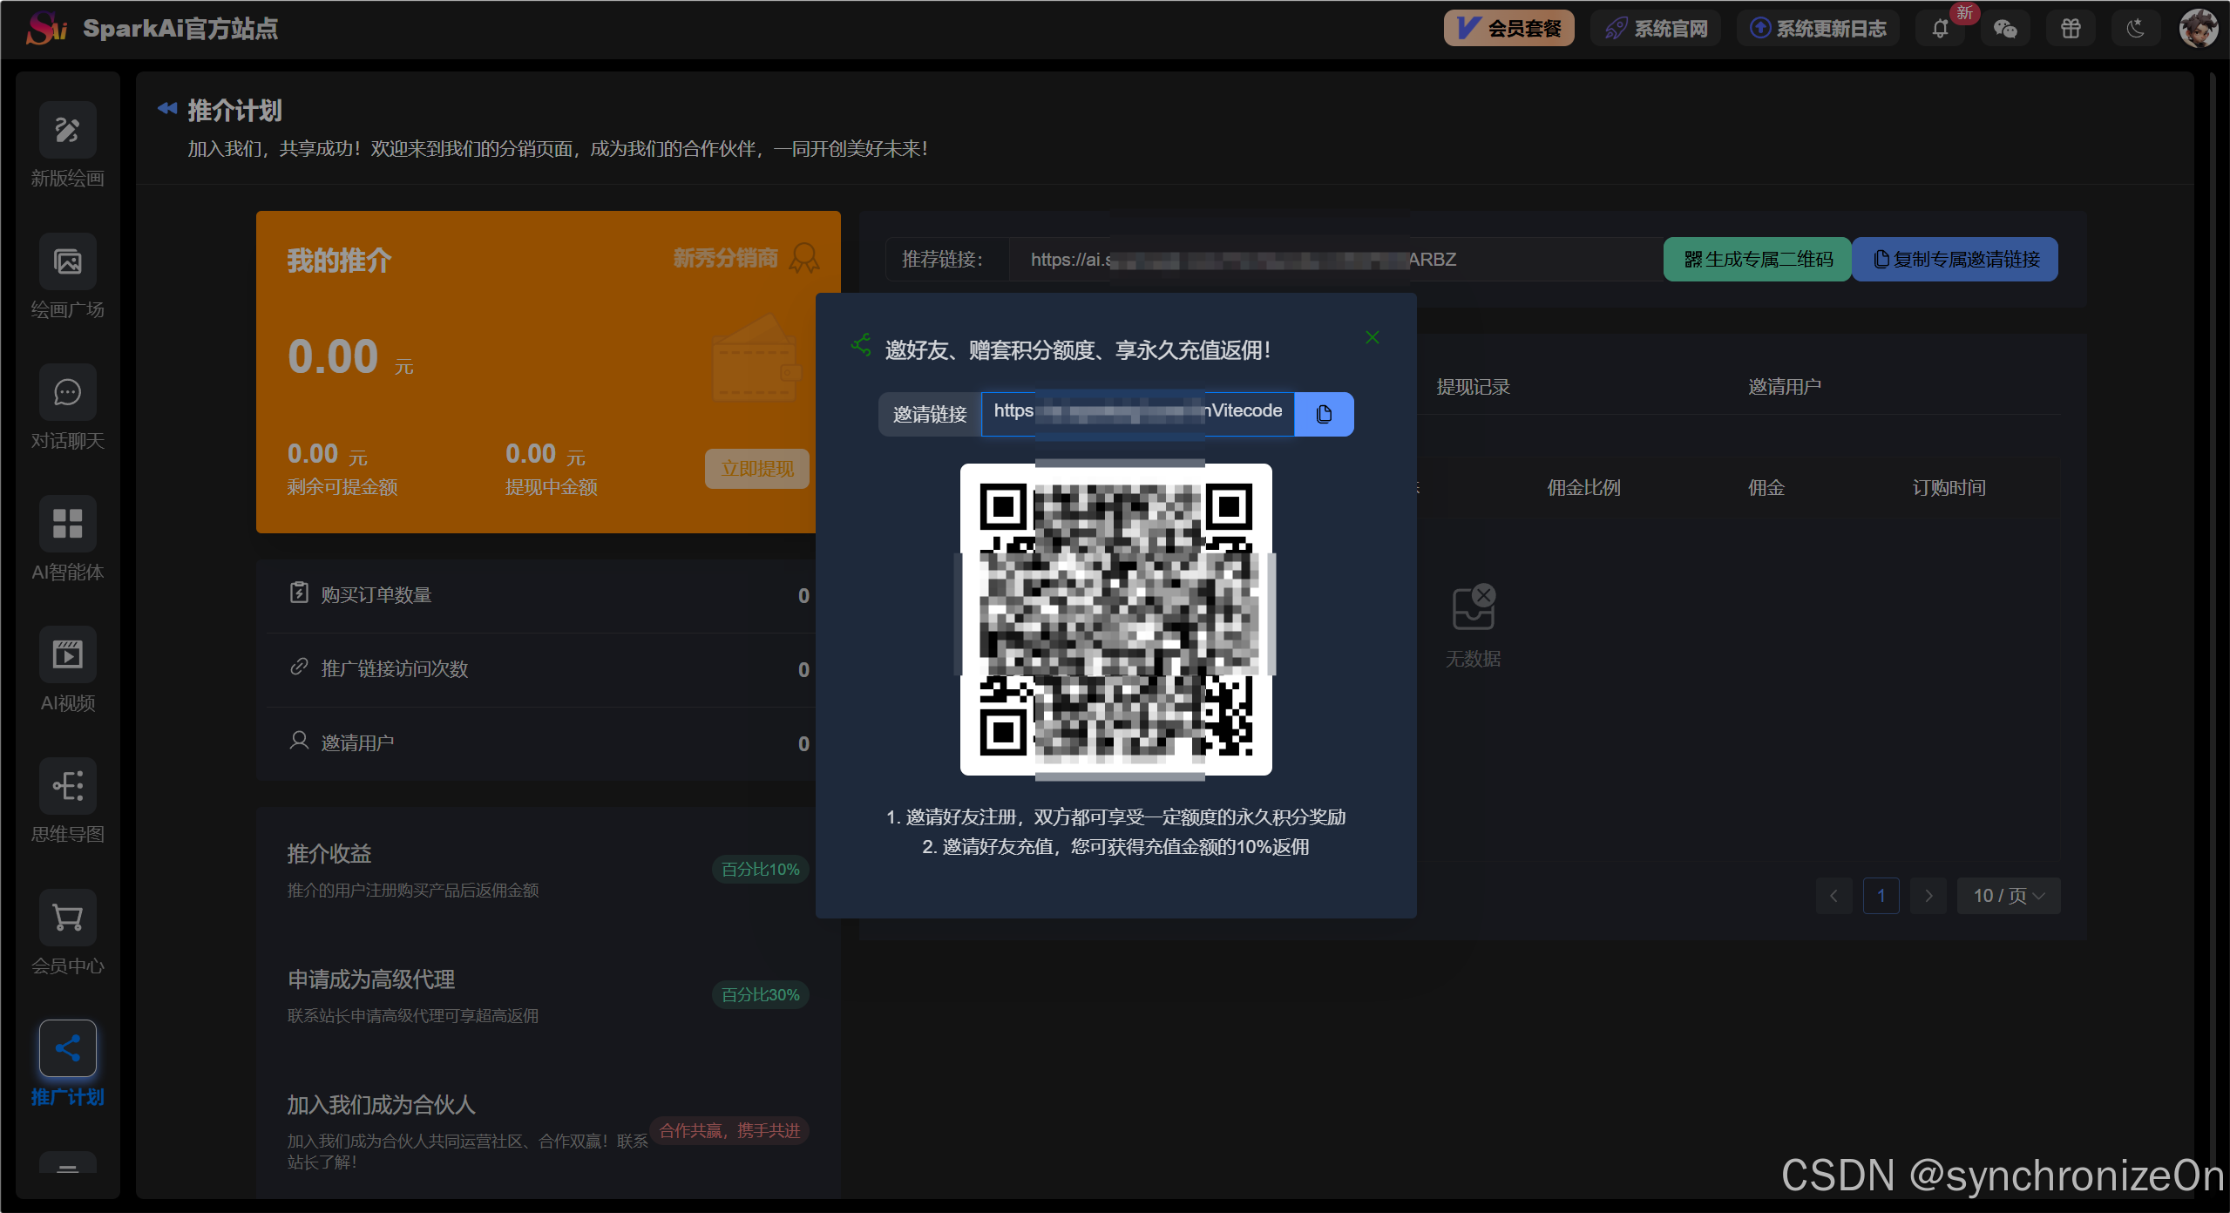Expand the 10 / 页 page size dropdown
The height and width of the screenshot is (1213, 2230).
[2008, 896]
